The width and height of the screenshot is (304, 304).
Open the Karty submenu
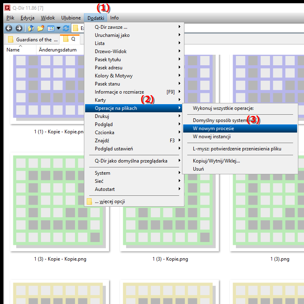point(134,100)
